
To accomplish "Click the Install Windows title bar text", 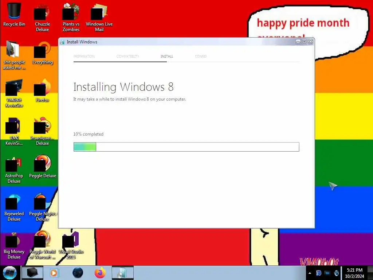I will 82,42.
